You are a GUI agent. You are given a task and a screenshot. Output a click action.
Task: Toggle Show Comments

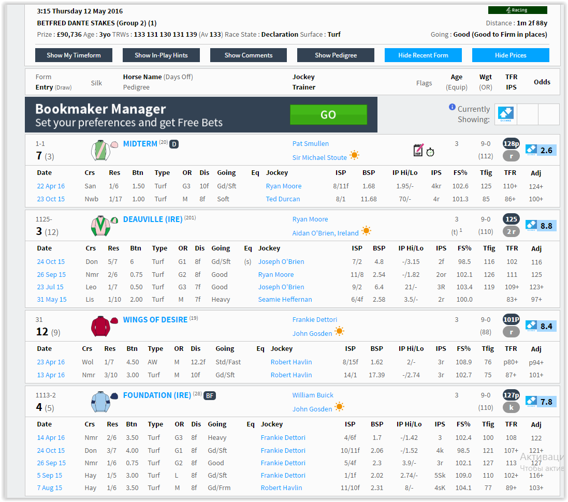(x=249, y=55)
